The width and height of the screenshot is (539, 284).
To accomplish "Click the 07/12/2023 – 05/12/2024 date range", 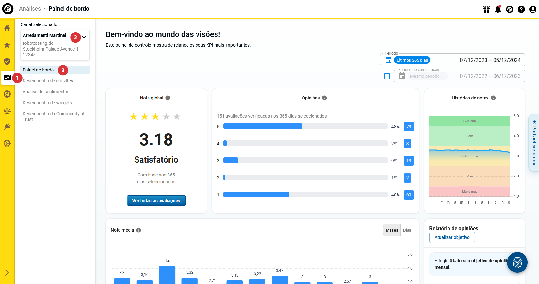I will [490, 60].
